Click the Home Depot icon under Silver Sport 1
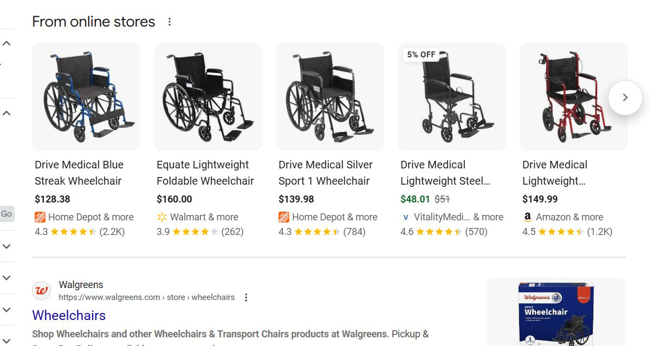Image resolution: width=654 pixels, height=346 pixels. [x=284, y=217]
